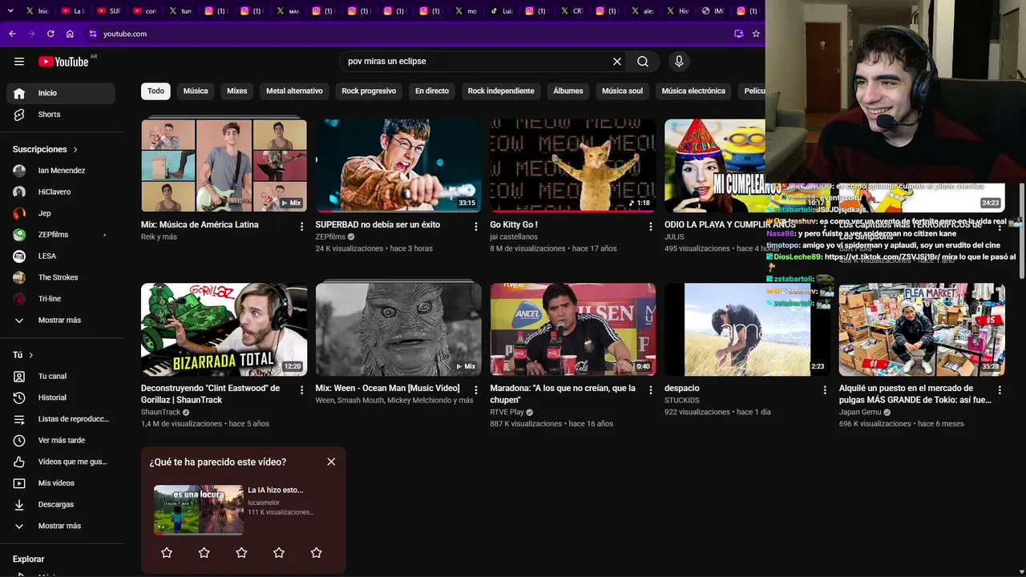Open Videos que me gustan
Screen dimensions: 1026x577
61,462
